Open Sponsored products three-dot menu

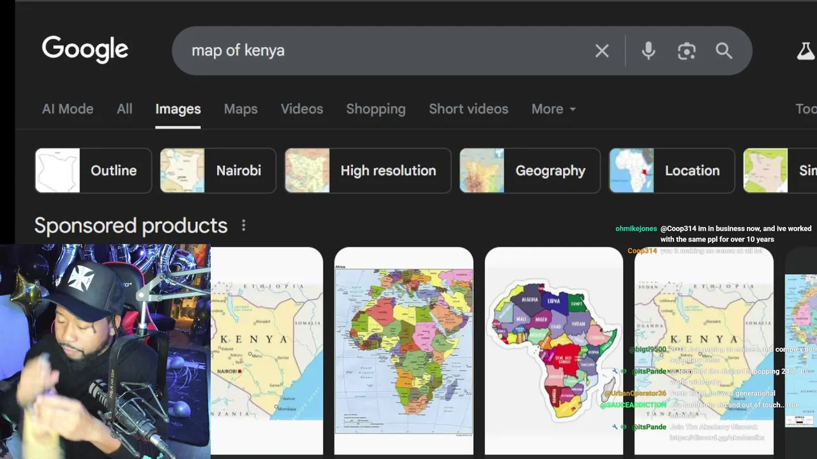(243, 226)
